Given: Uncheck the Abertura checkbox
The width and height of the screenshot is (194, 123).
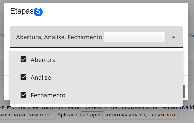Looking at the screenshot, I should pyautogui.click(x=24, y=59).
